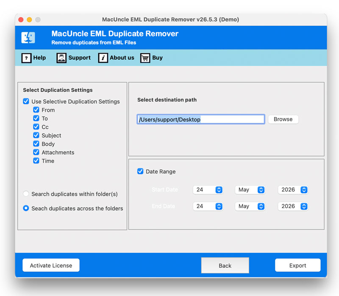This screenshot has width=339, height=296.
Task: Click the Select destination path label
Action: (167, 100)
